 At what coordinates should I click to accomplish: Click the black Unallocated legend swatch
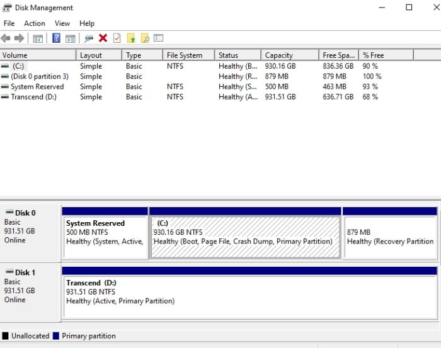[x=5, y=336]
